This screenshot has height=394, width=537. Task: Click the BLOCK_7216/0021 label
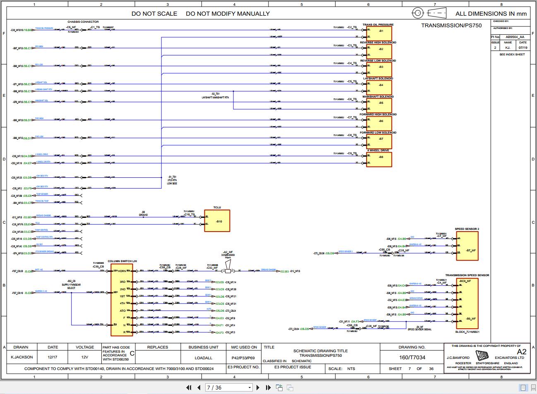(x=467, y=332)
